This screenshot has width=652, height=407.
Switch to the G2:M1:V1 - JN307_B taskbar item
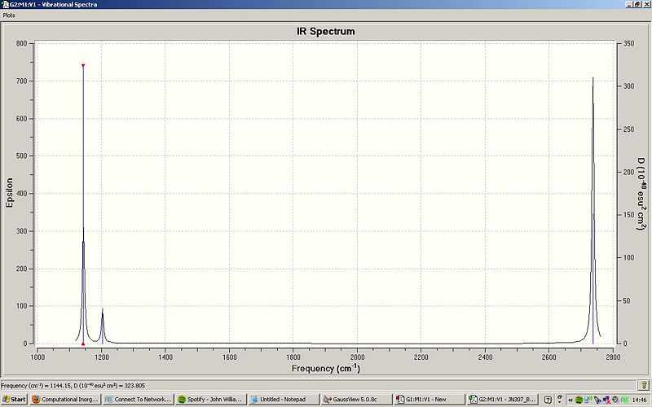coord(502,399)
